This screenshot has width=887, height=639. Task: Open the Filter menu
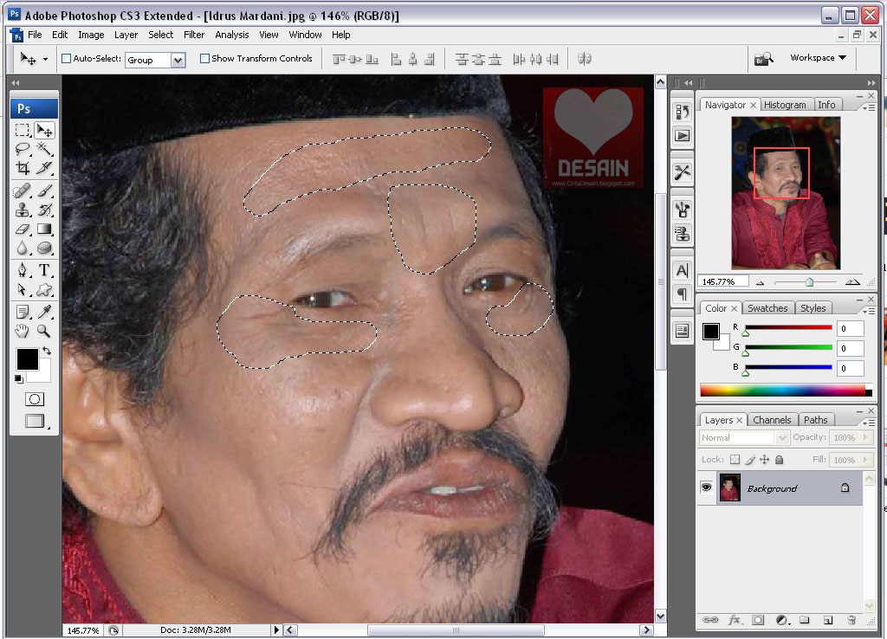194,35
